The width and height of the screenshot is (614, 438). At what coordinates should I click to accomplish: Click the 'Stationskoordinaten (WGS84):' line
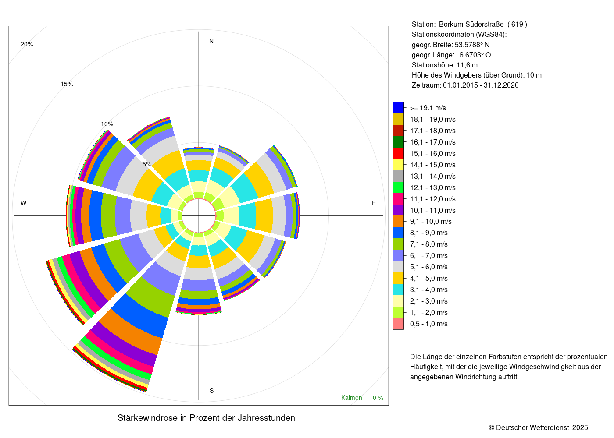click(459, 35)
